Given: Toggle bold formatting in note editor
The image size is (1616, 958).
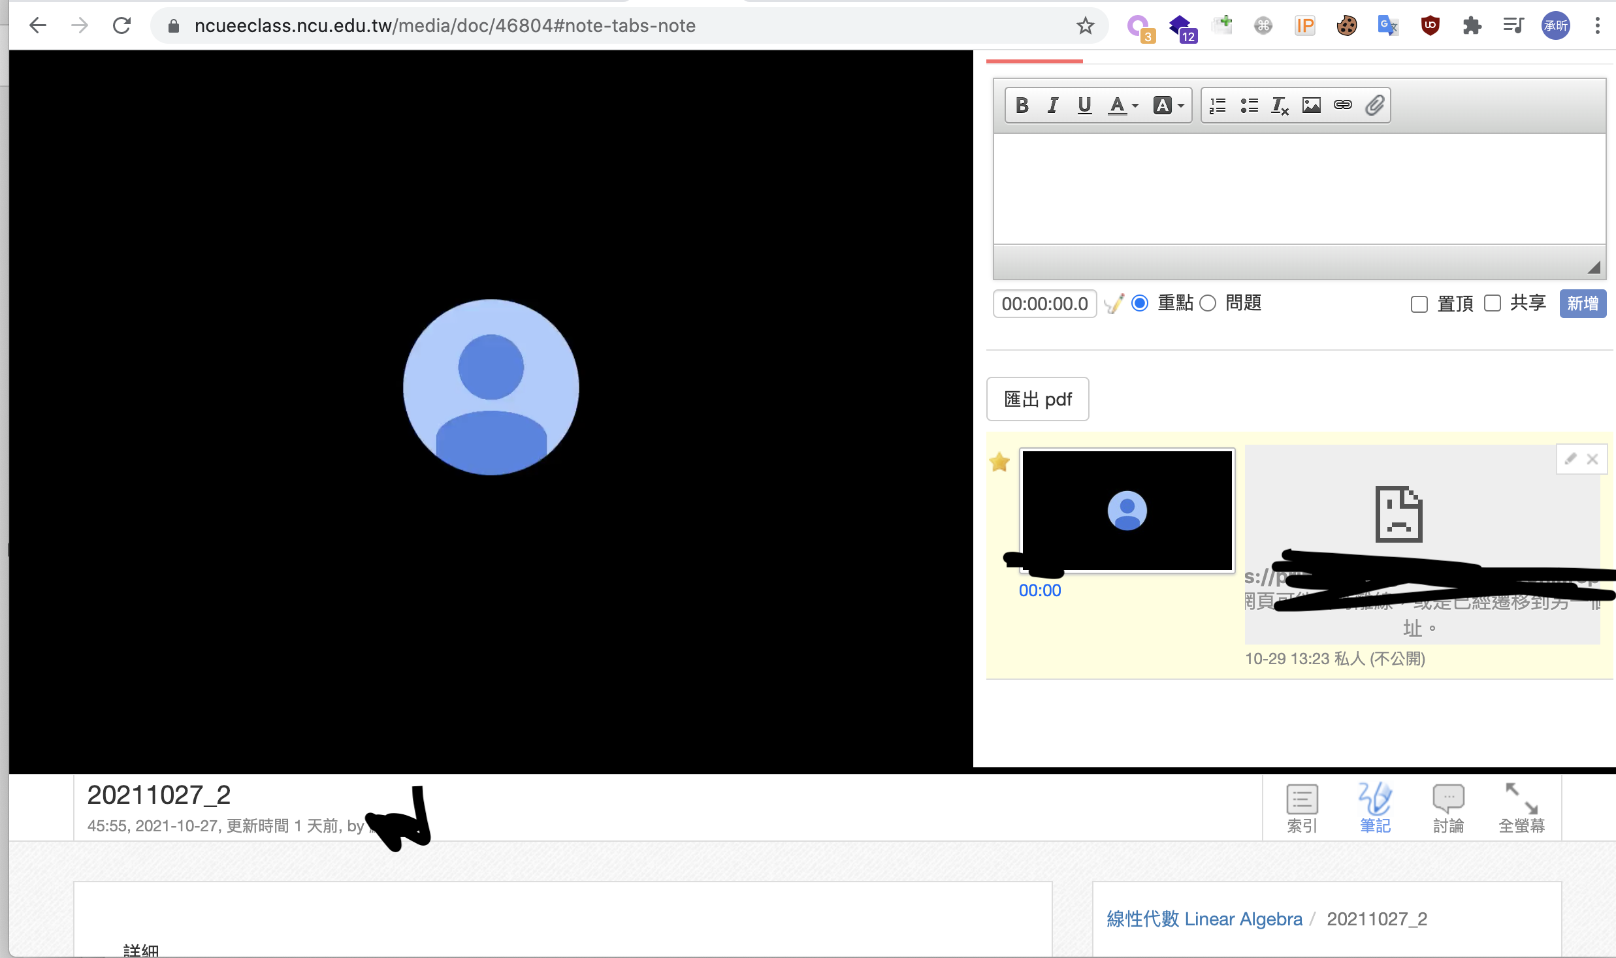Looking at the screenshot, I should (x=1022, y=105).
